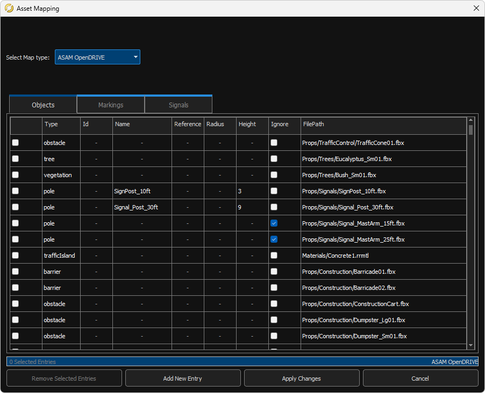
Task: Select the Bush_Sm01 vegetation row checkbox
Action: coord(15,174)
